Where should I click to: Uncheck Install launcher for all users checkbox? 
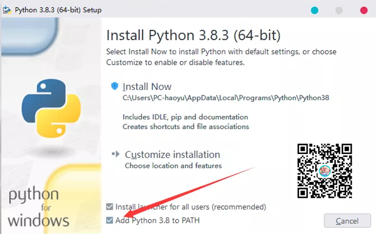pyautogui.click(x=109, y=206)
